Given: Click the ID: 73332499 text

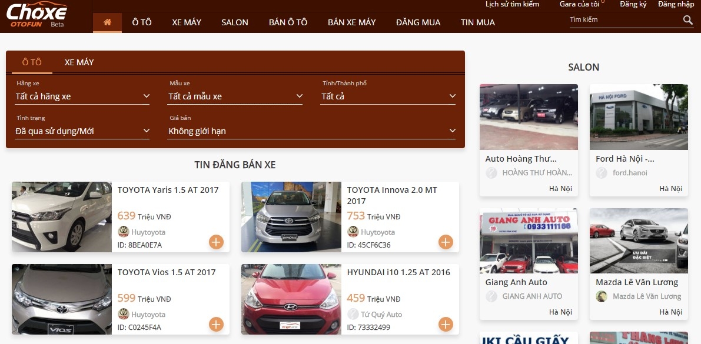Looking at the screenshot, I should 368,327.
